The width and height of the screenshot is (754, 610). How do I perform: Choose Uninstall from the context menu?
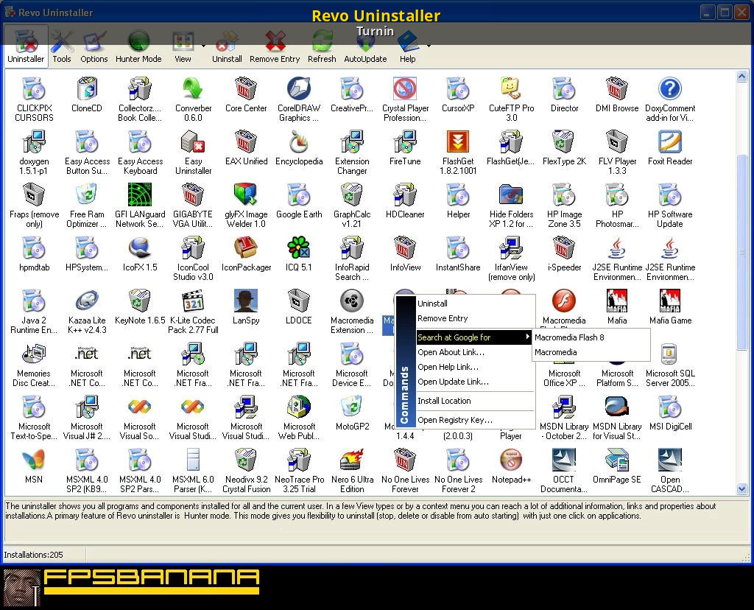click(432, 304)
